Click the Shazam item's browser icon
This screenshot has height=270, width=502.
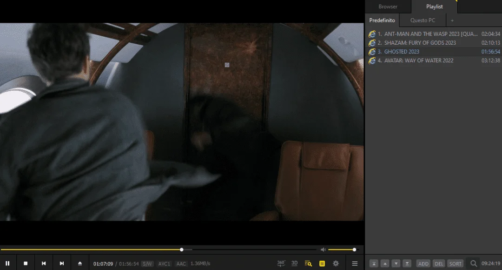[372, 43]
